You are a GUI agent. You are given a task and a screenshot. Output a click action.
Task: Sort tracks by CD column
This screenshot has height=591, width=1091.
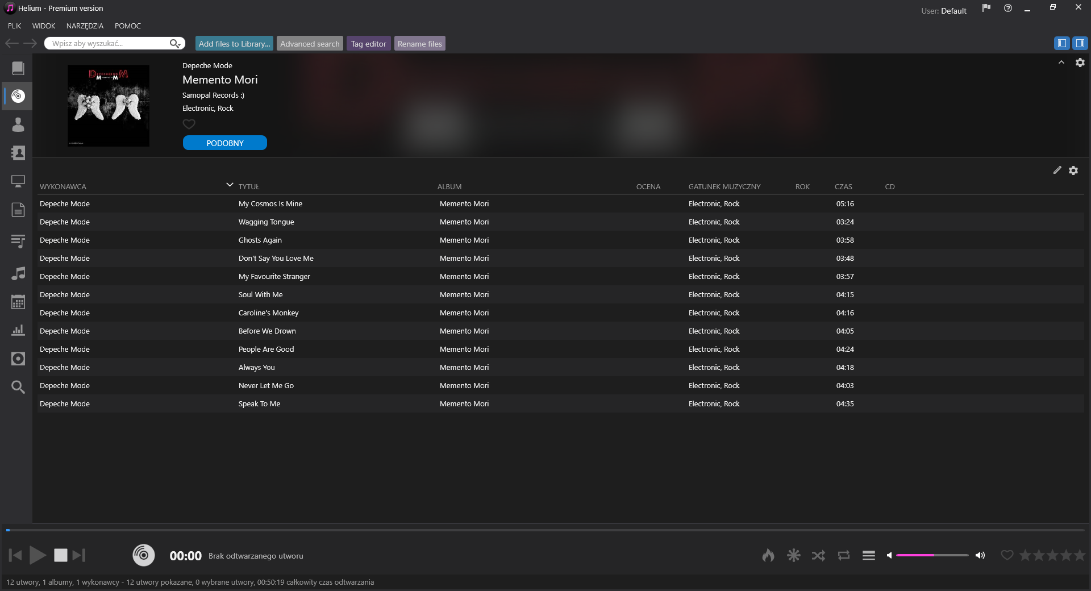tap(890, 186)
